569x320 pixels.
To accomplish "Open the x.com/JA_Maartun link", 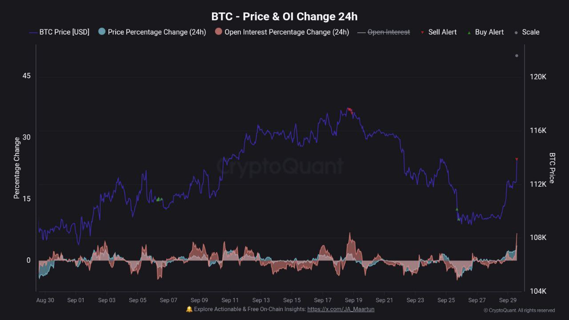I will [341, 309].
